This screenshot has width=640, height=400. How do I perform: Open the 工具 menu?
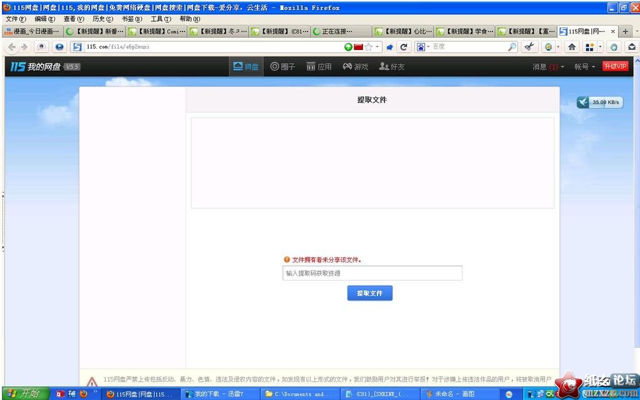[161, 19]
